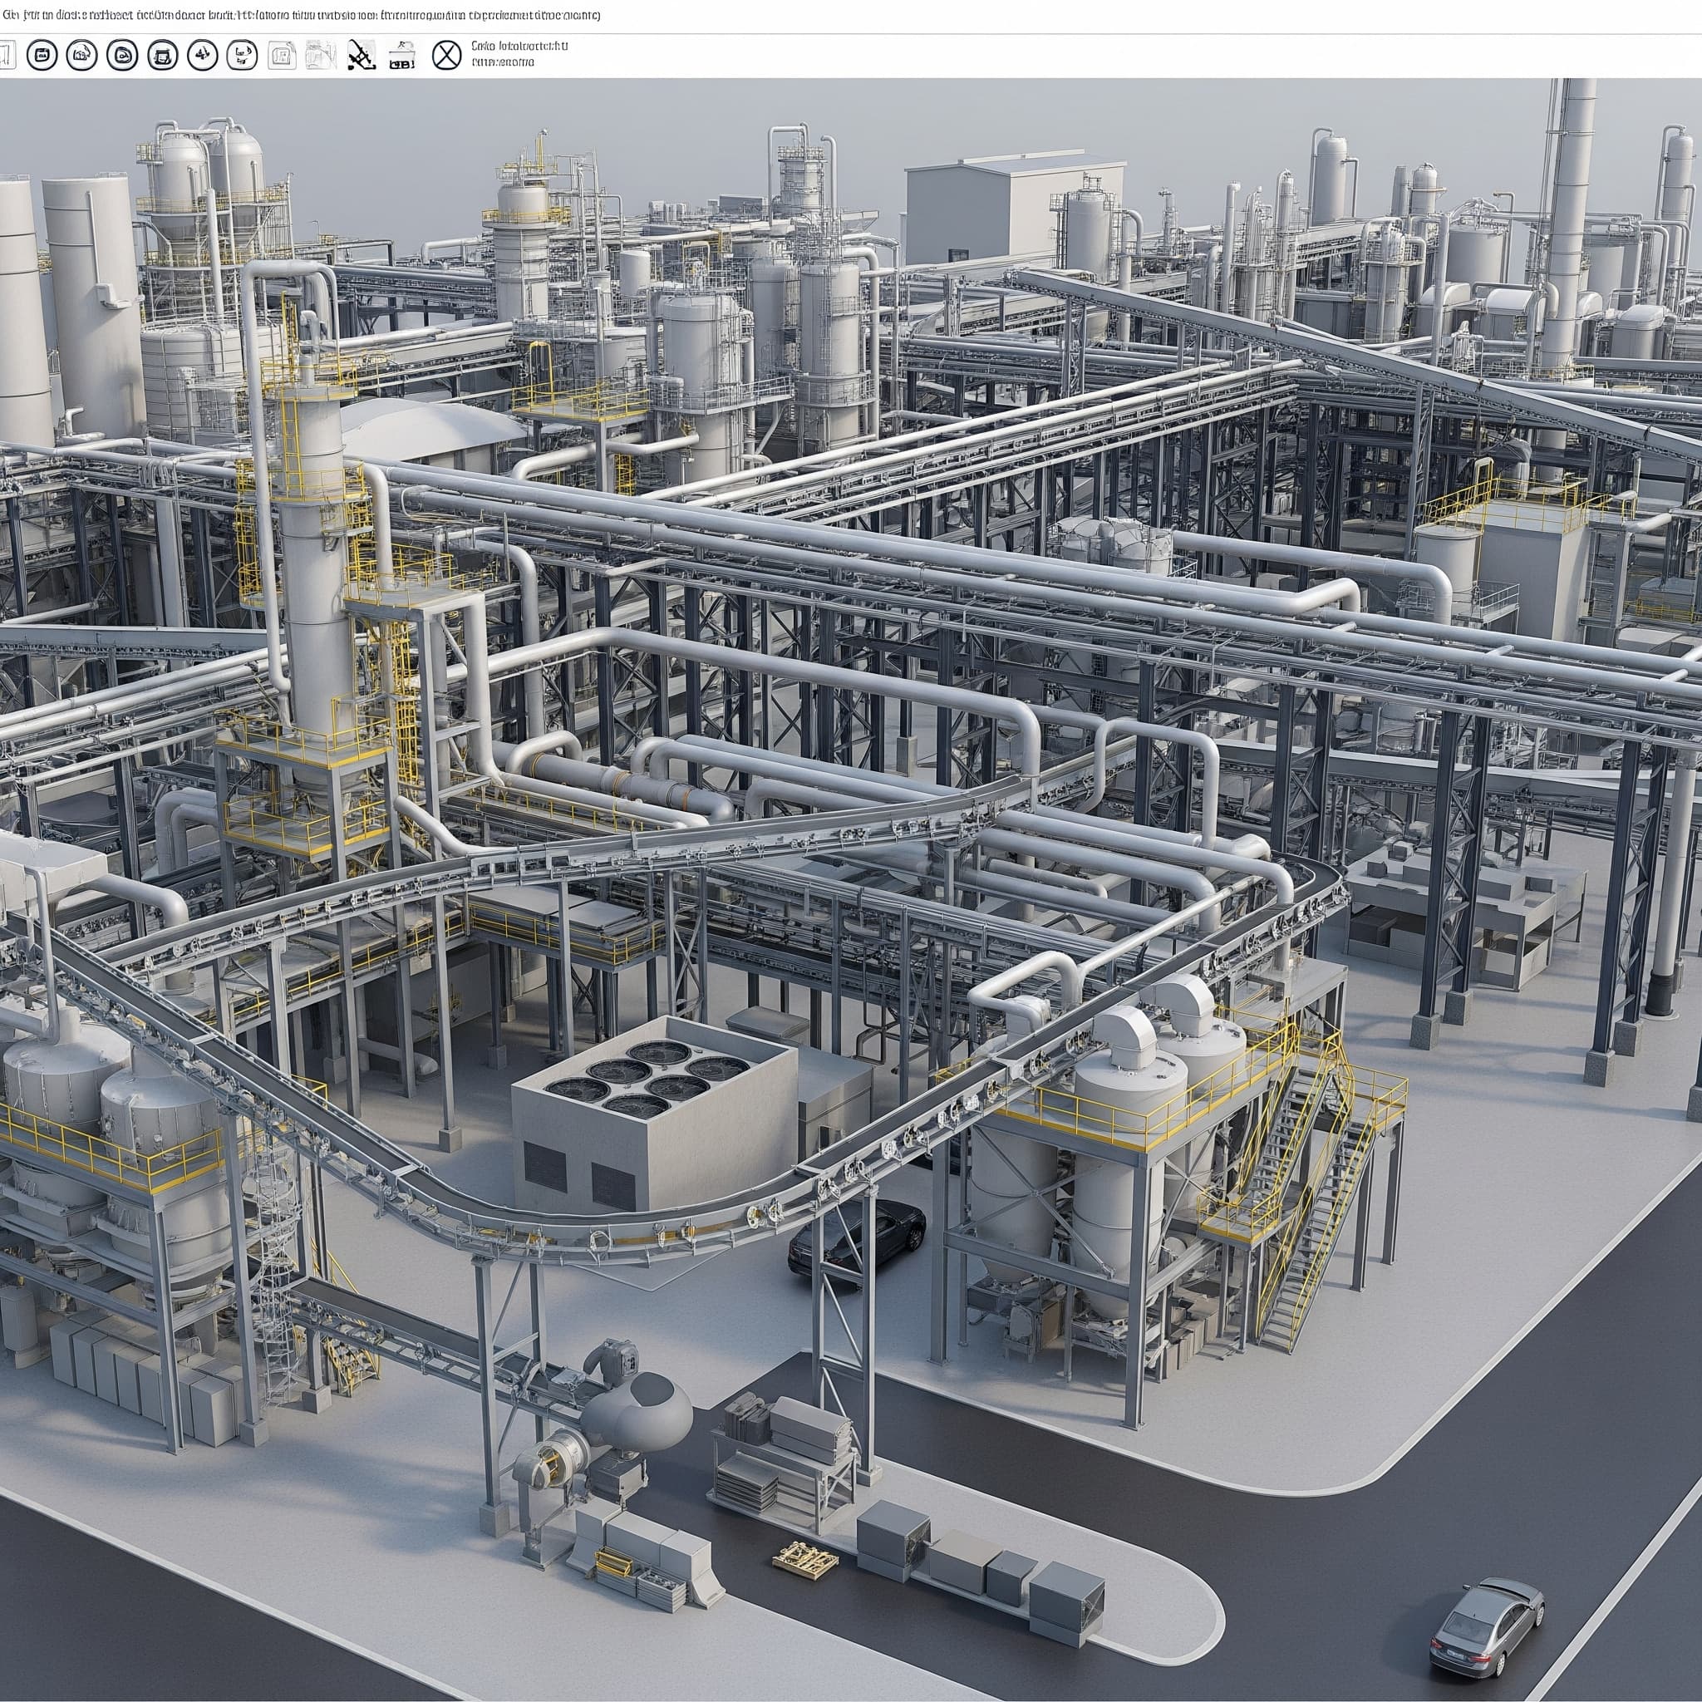Click the partial square icon at toolbar's left edge
This screenshot has width=1702, height=1702.
coord(7,56)
